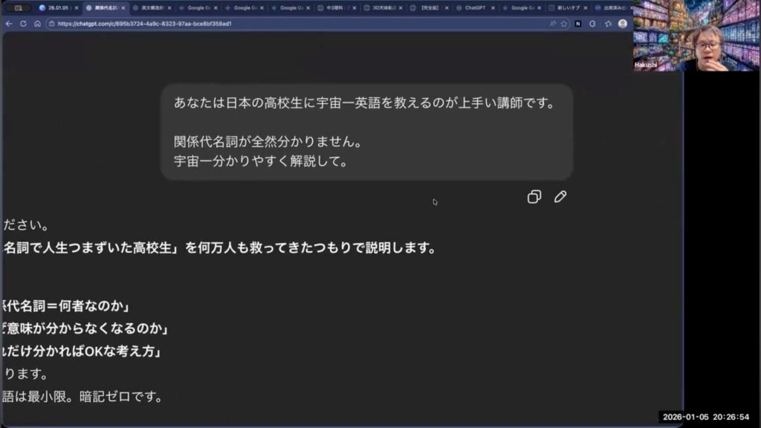
Task: Select the ChatGPT tab
Action: tap(473, 7)
